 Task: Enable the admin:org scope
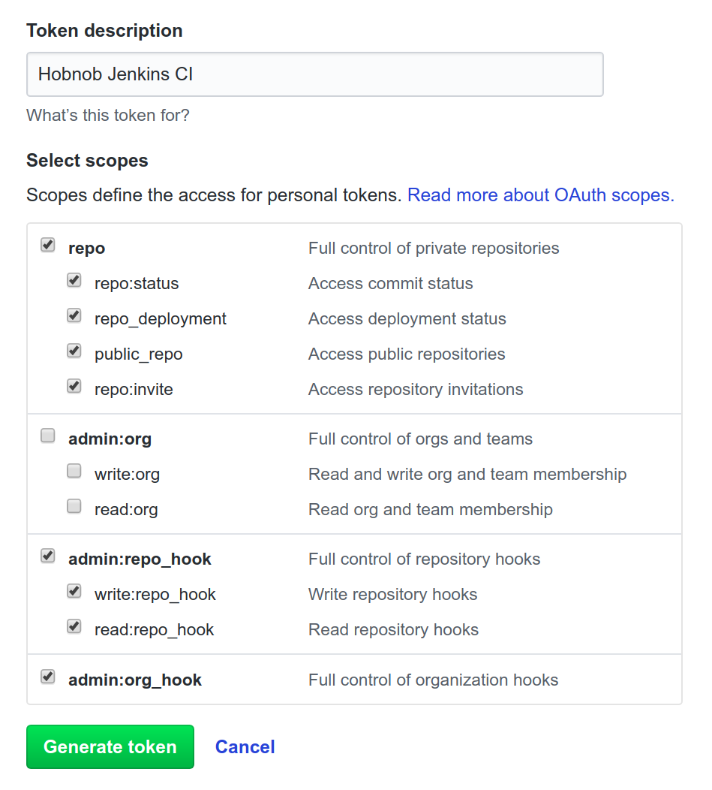(x=48, y=436)
